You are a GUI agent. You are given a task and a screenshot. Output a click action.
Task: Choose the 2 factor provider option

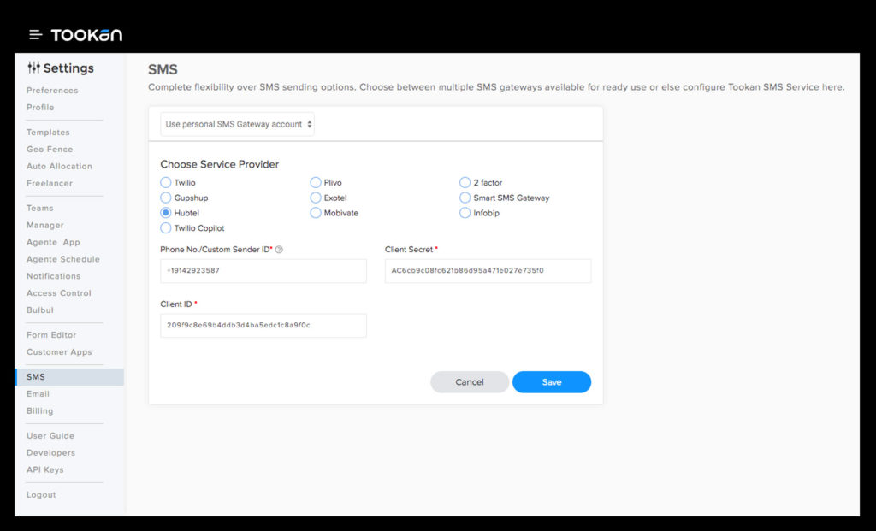(465, 183)
